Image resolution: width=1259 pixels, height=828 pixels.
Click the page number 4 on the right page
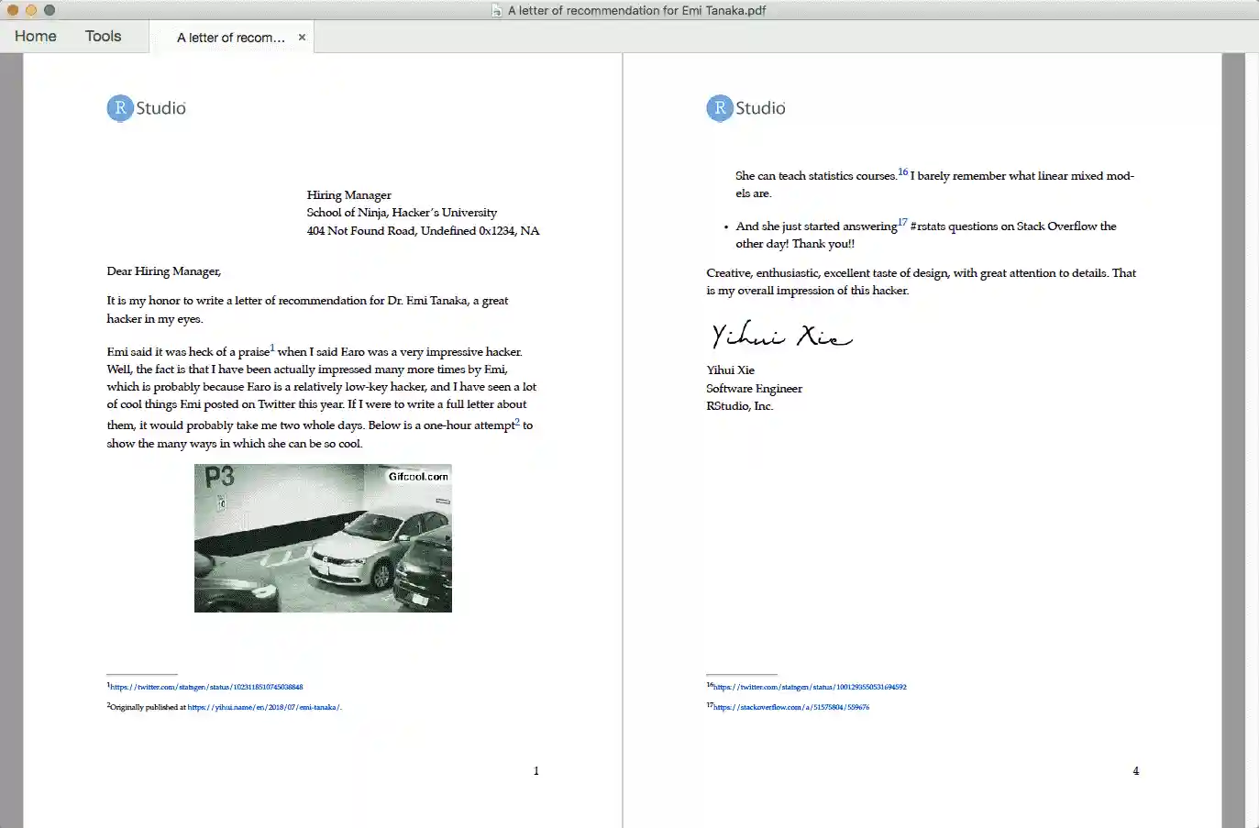[x=1135, y=770]
